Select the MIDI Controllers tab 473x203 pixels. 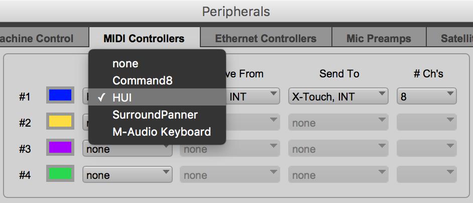tap(144, 38)
